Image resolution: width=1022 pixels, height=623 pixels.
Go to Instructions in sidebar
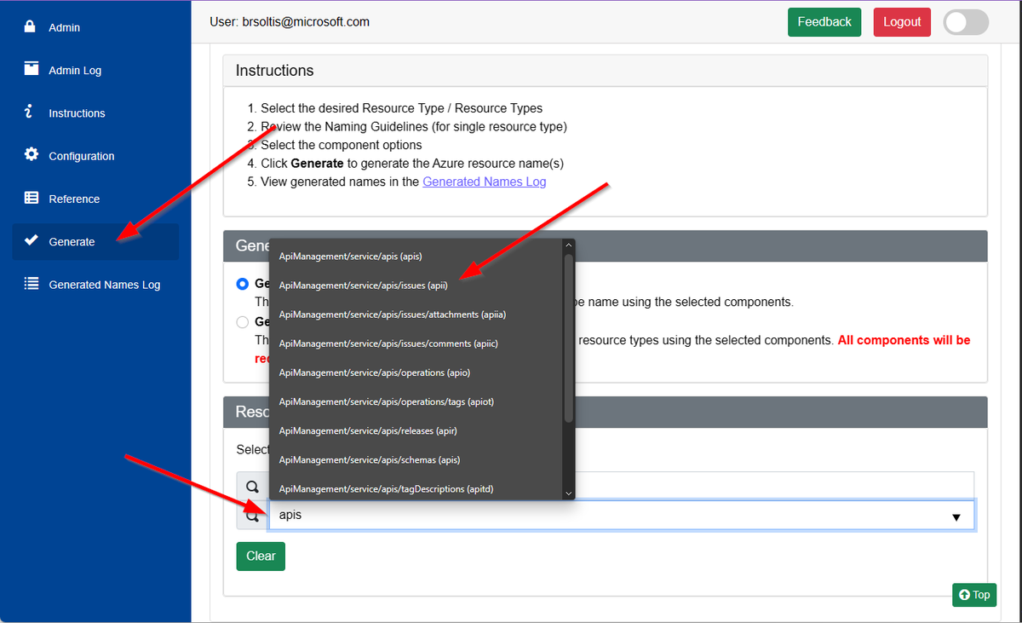click(x=95, y=112)
